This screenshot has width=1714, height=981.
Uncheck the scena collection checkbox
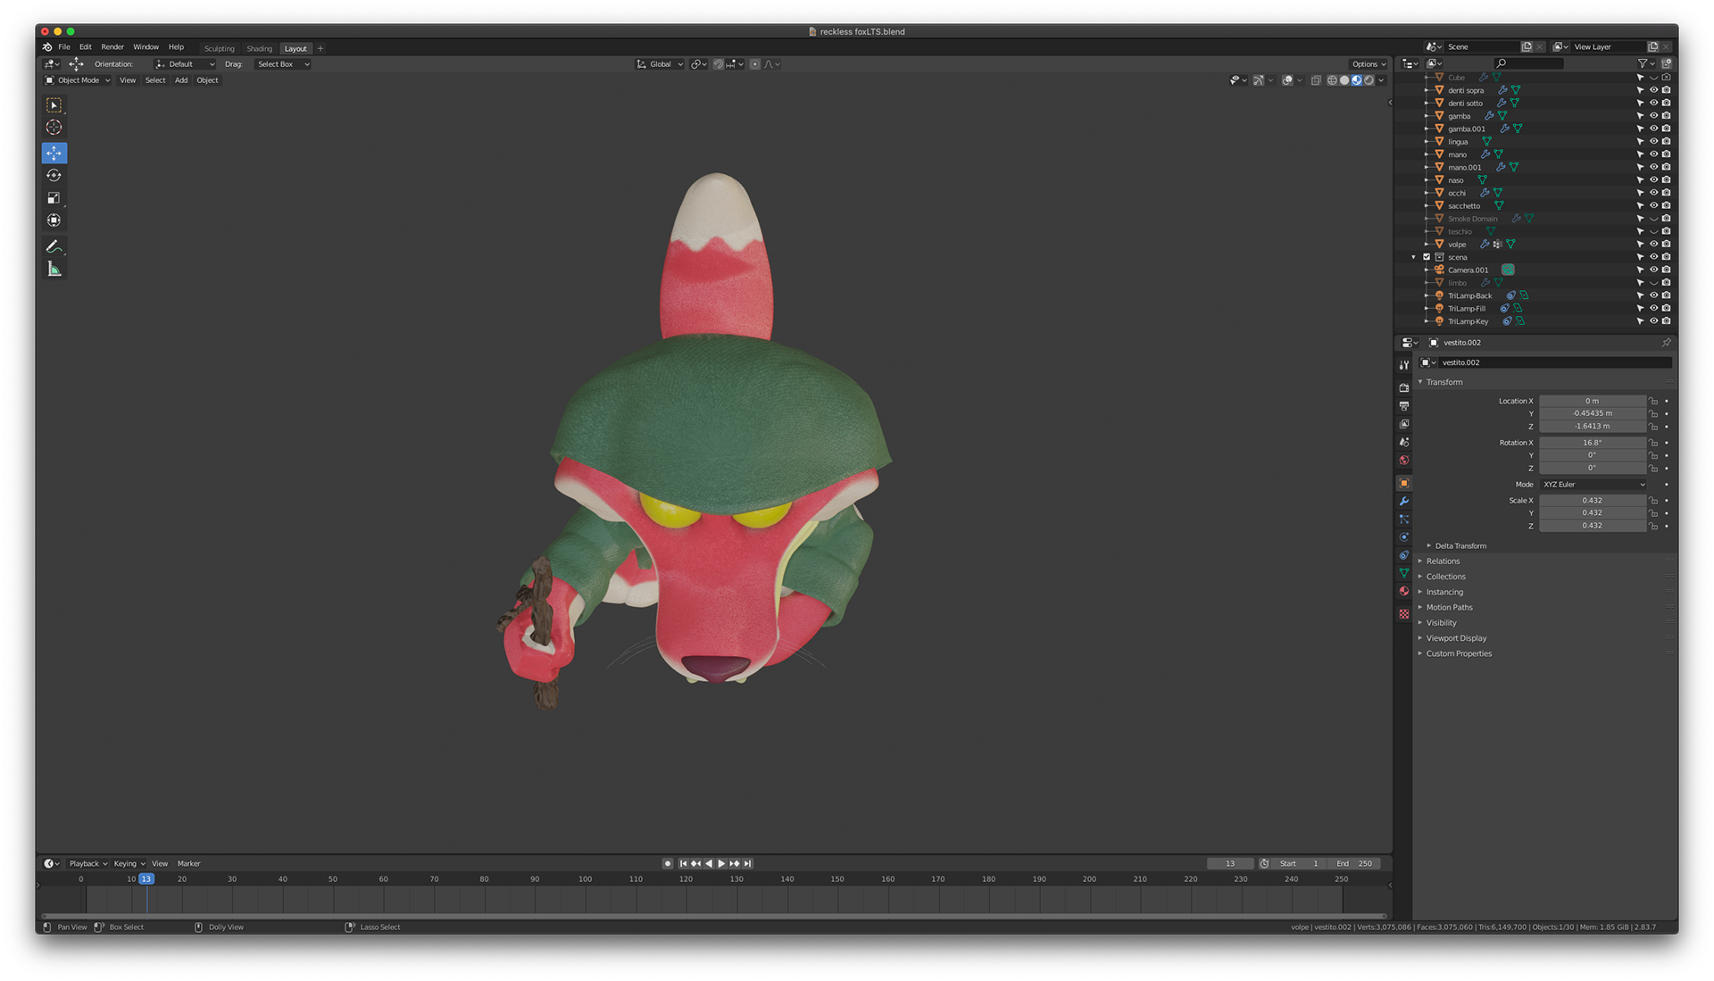click(x=1427, y=257)
